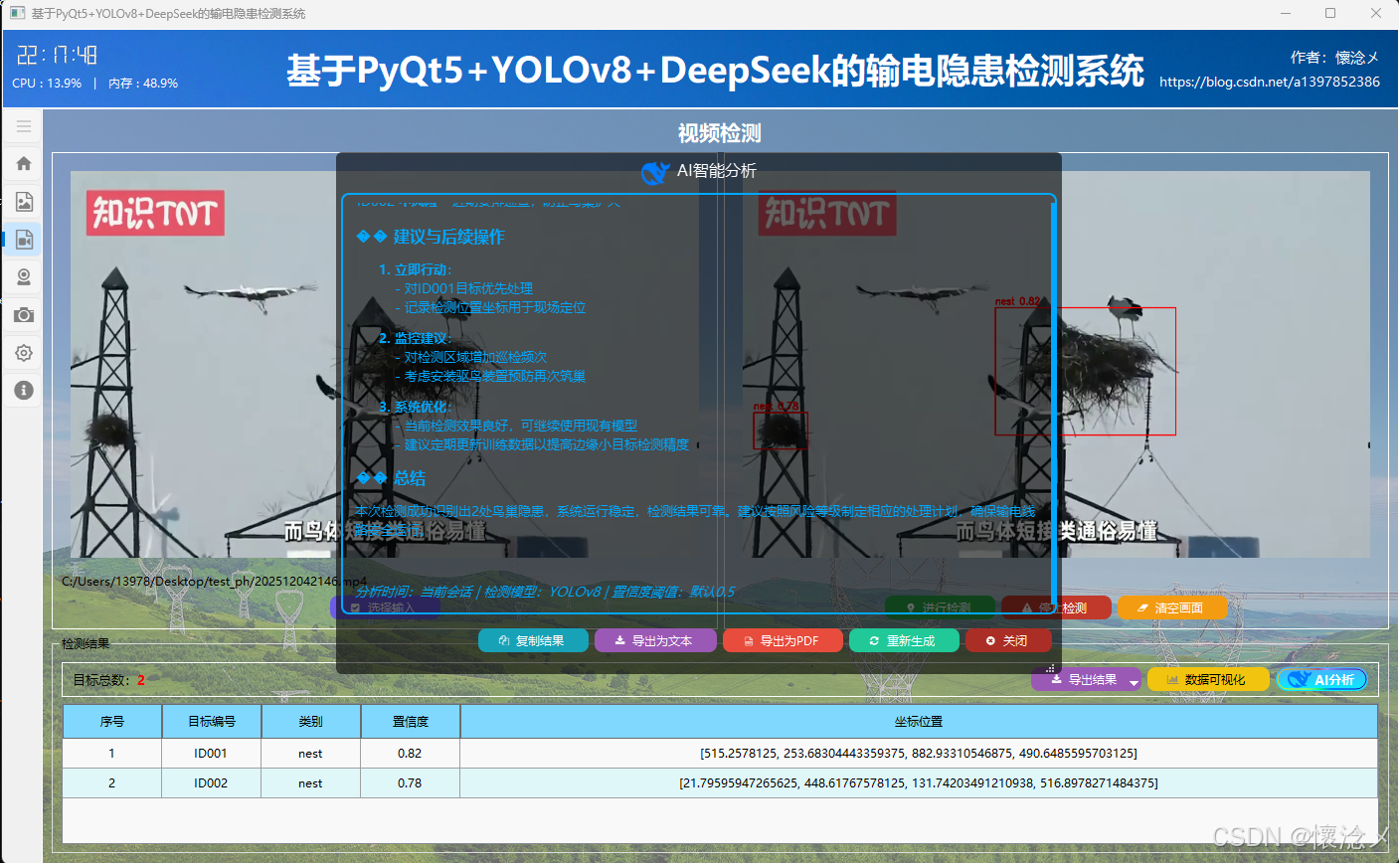The image size is (1399, 863).
Task: Click coordinates cell starting with 21.79595947265625
Action: [x=919, y=783]
